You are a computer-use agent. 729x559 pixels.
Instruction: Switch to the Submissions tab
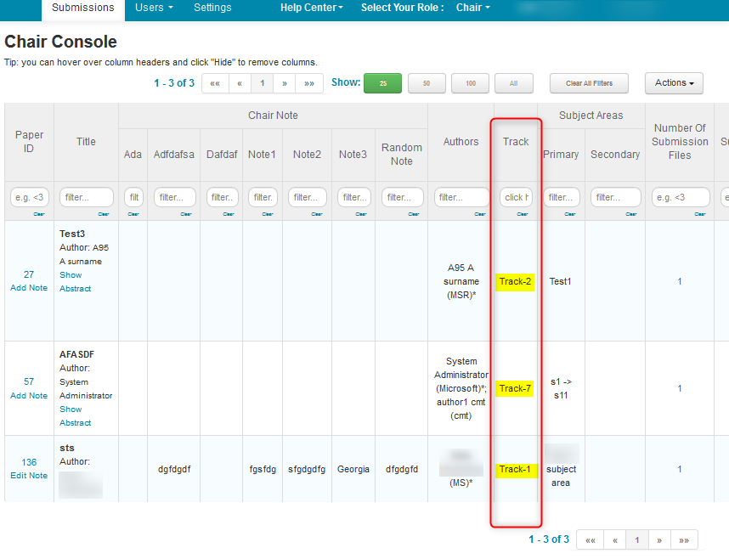pyautogui.click(x=82, y=8)
